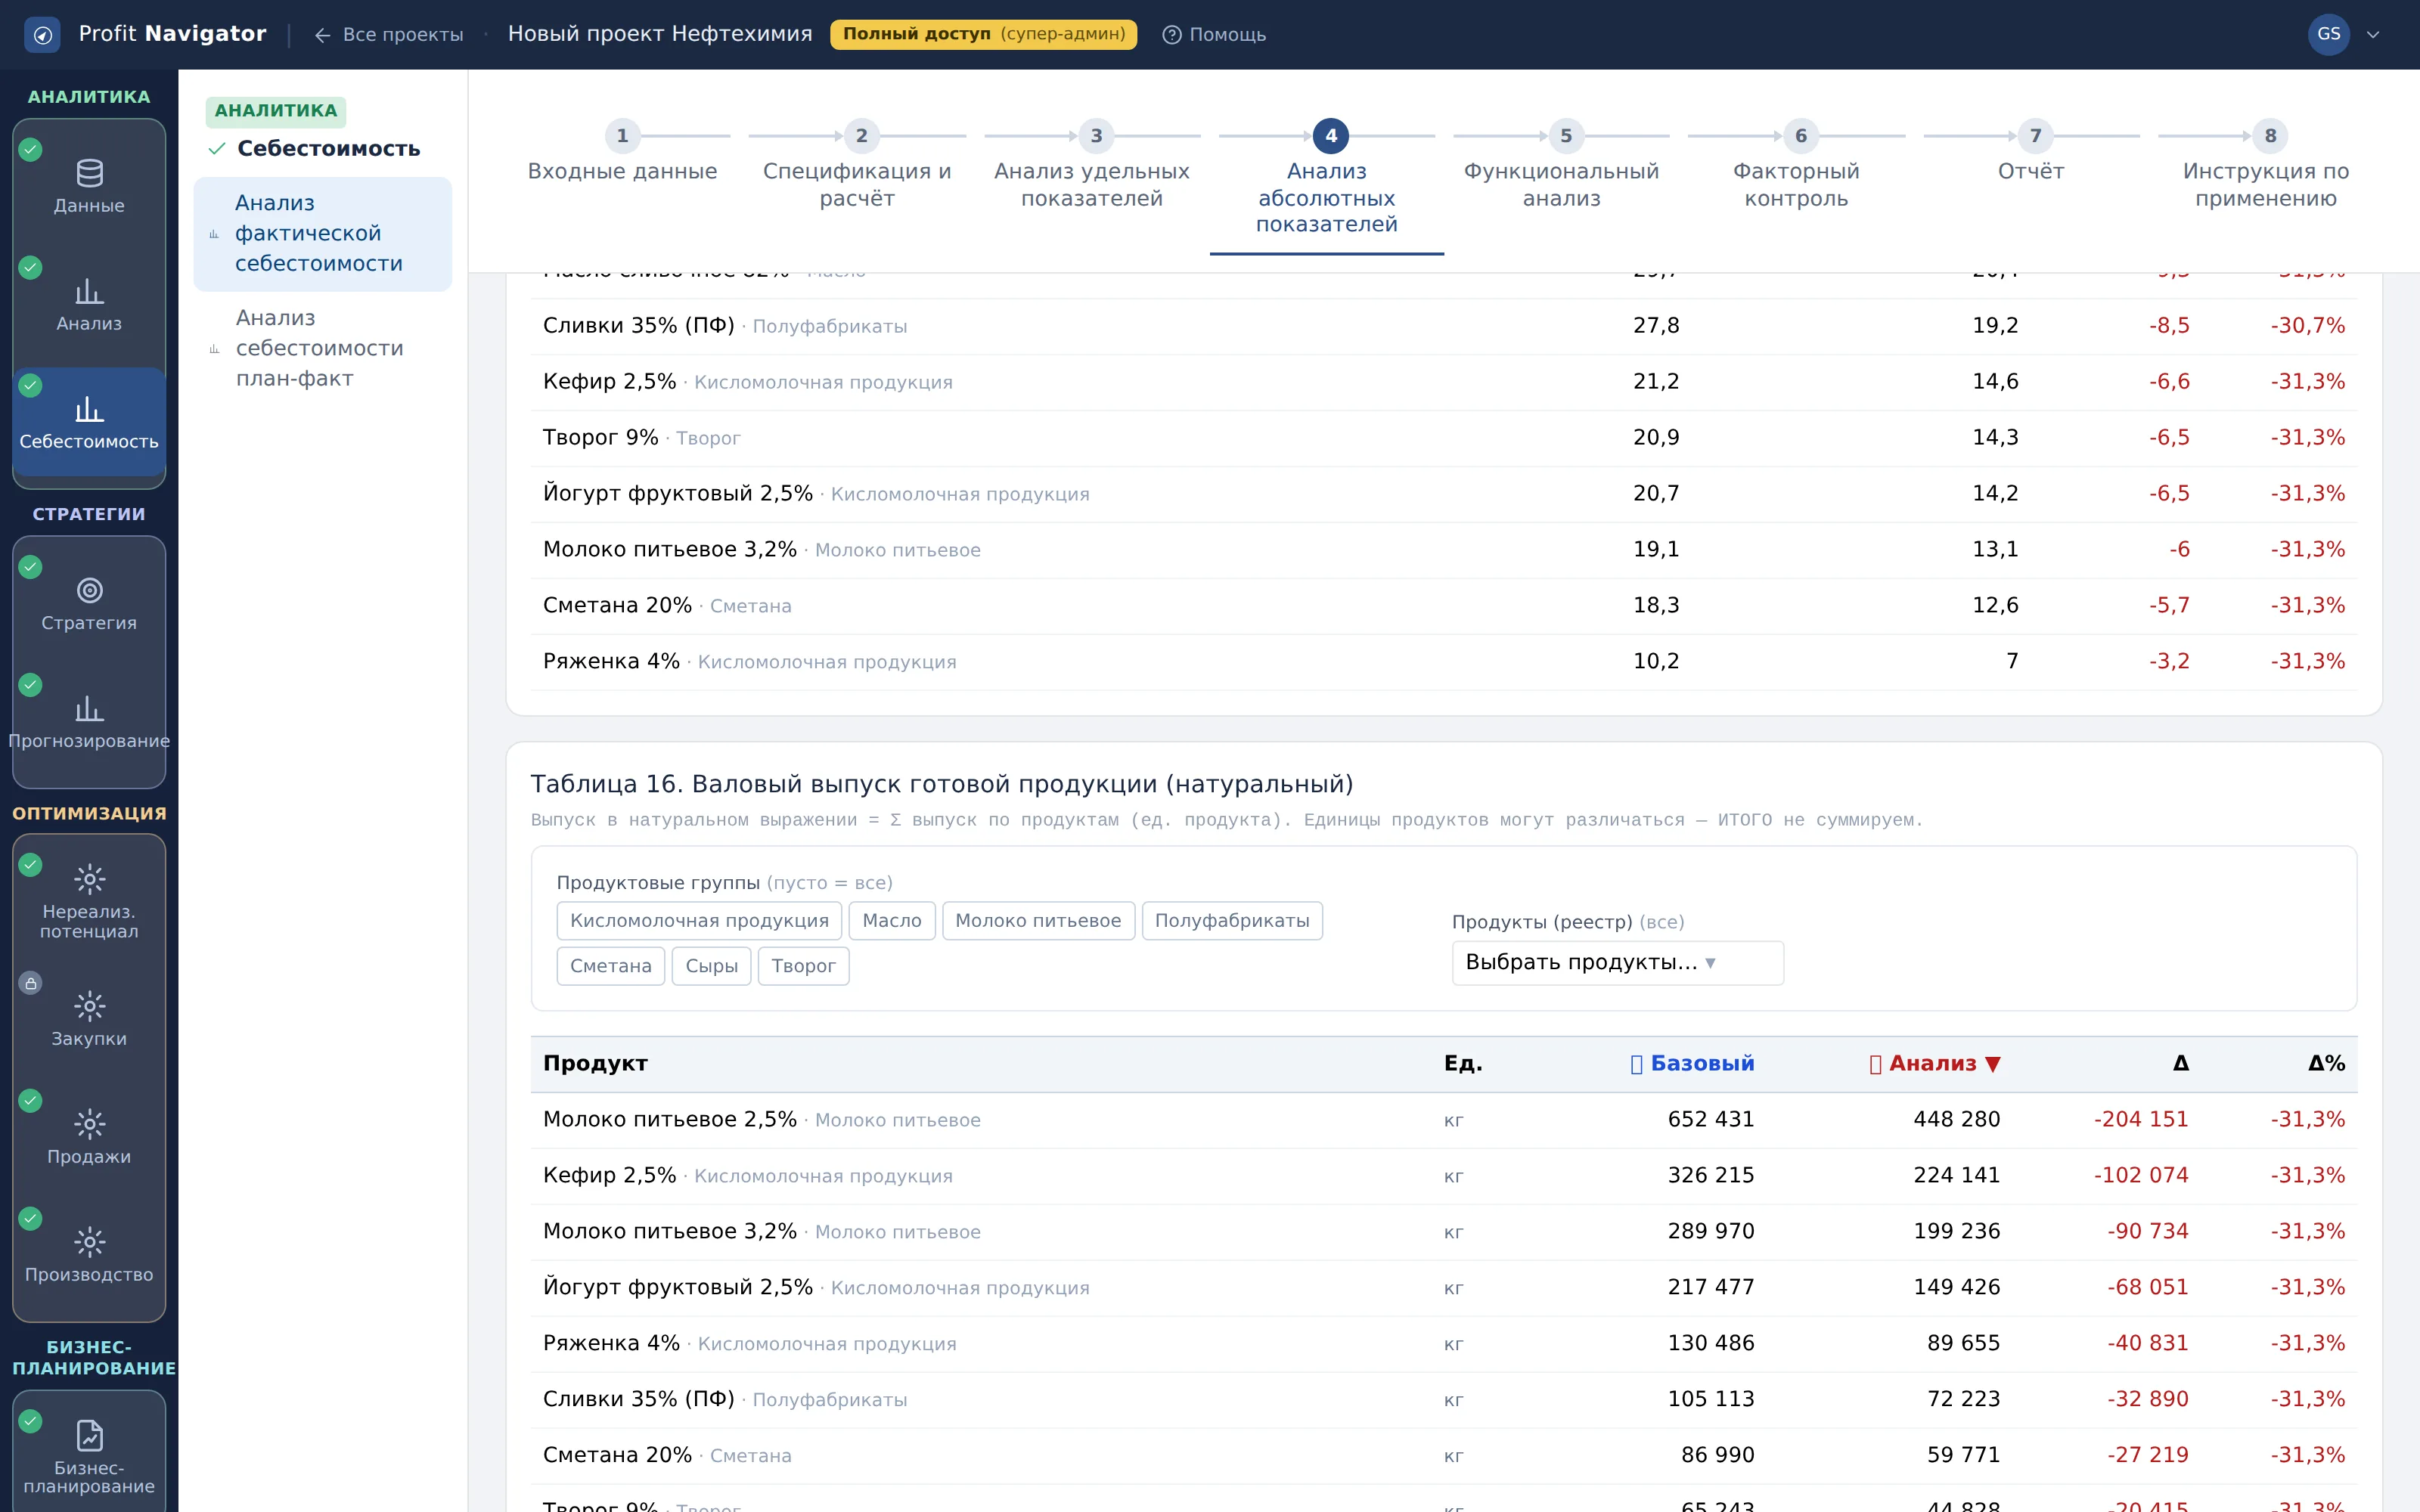Expand the GS user account menu chevron
Image resolution: width=2420 pixels, height=1512 pixels.
point(2372,35)
